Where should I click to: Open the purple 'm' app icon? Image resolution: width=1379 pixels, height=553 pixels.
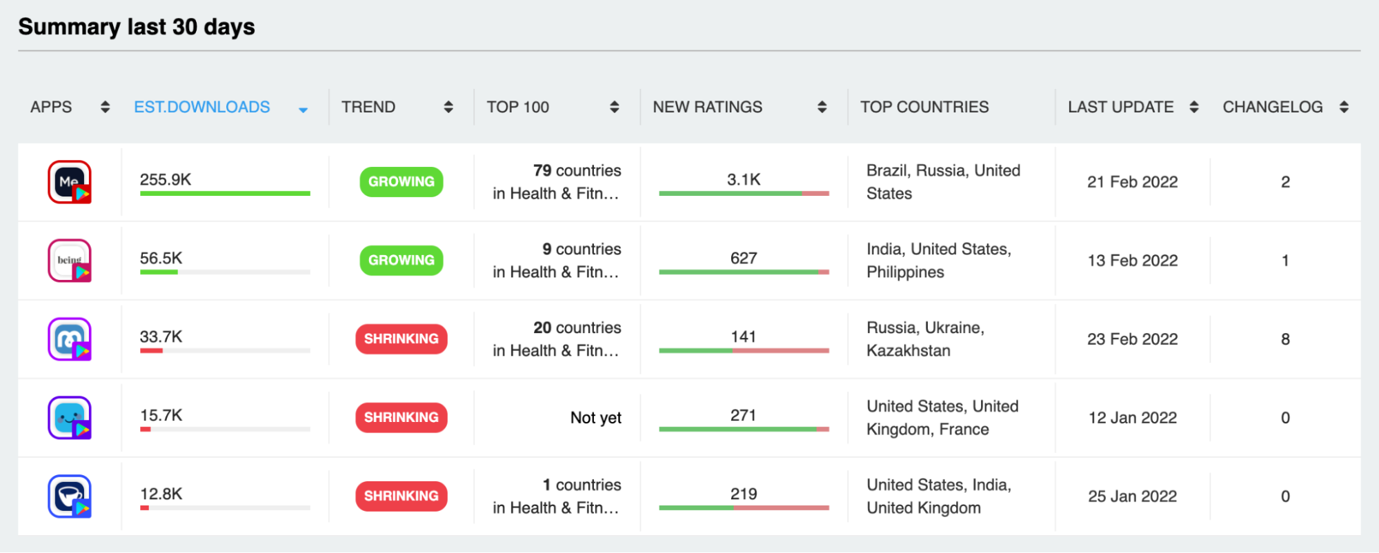tap(70, 339)
